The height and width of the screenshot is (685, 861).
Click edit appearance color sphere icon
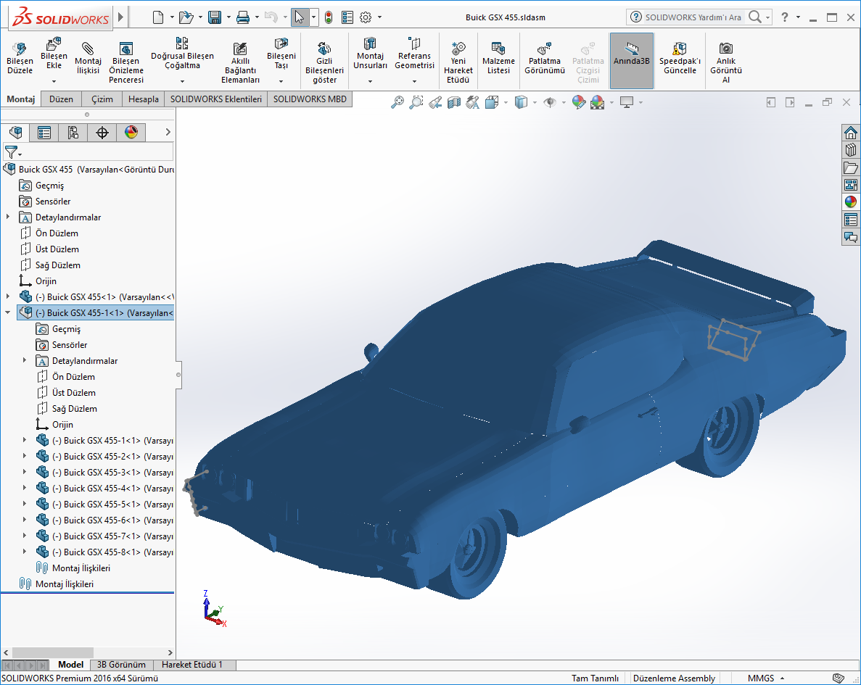pyautogui.click(x=578, y=102)
